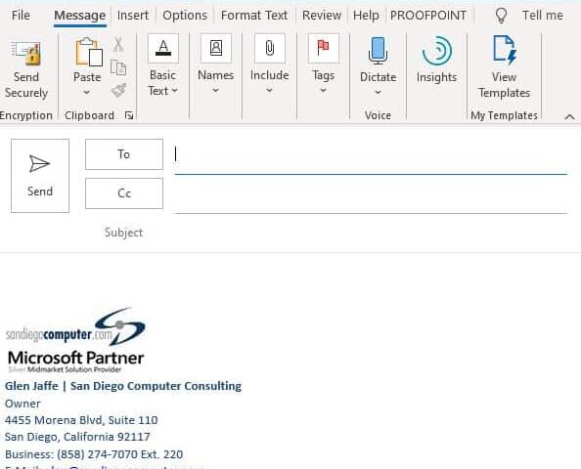
Task: Click the Copy icon in Clipboard group
Action: pos(118,67)
